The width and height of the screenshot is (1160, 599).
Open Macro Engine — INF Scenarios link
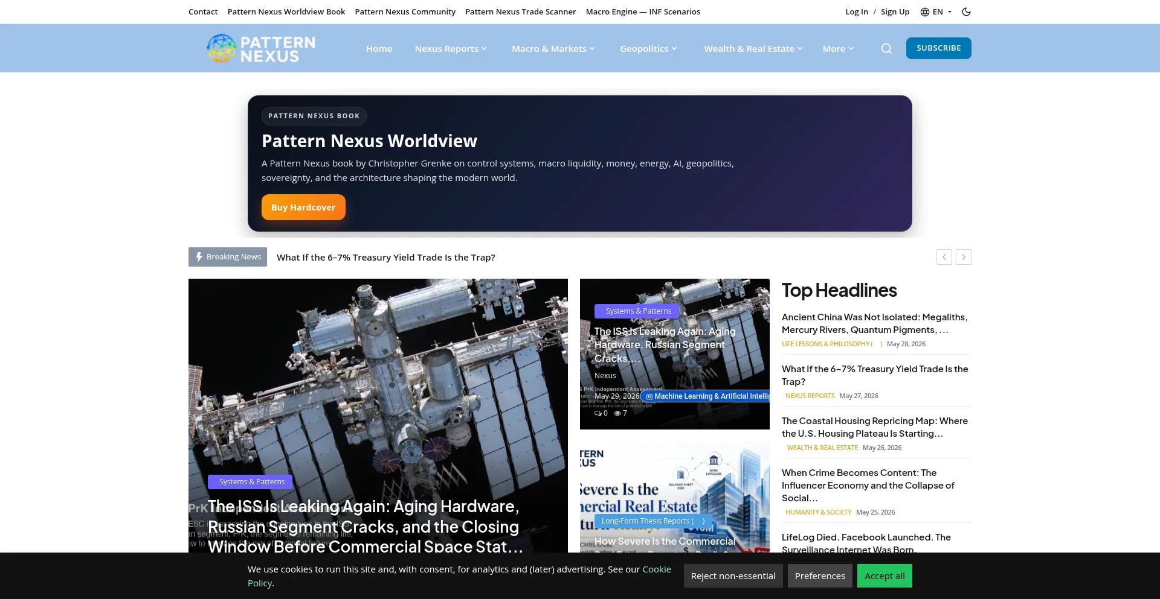pyautogui.click(x=643, y=11)
